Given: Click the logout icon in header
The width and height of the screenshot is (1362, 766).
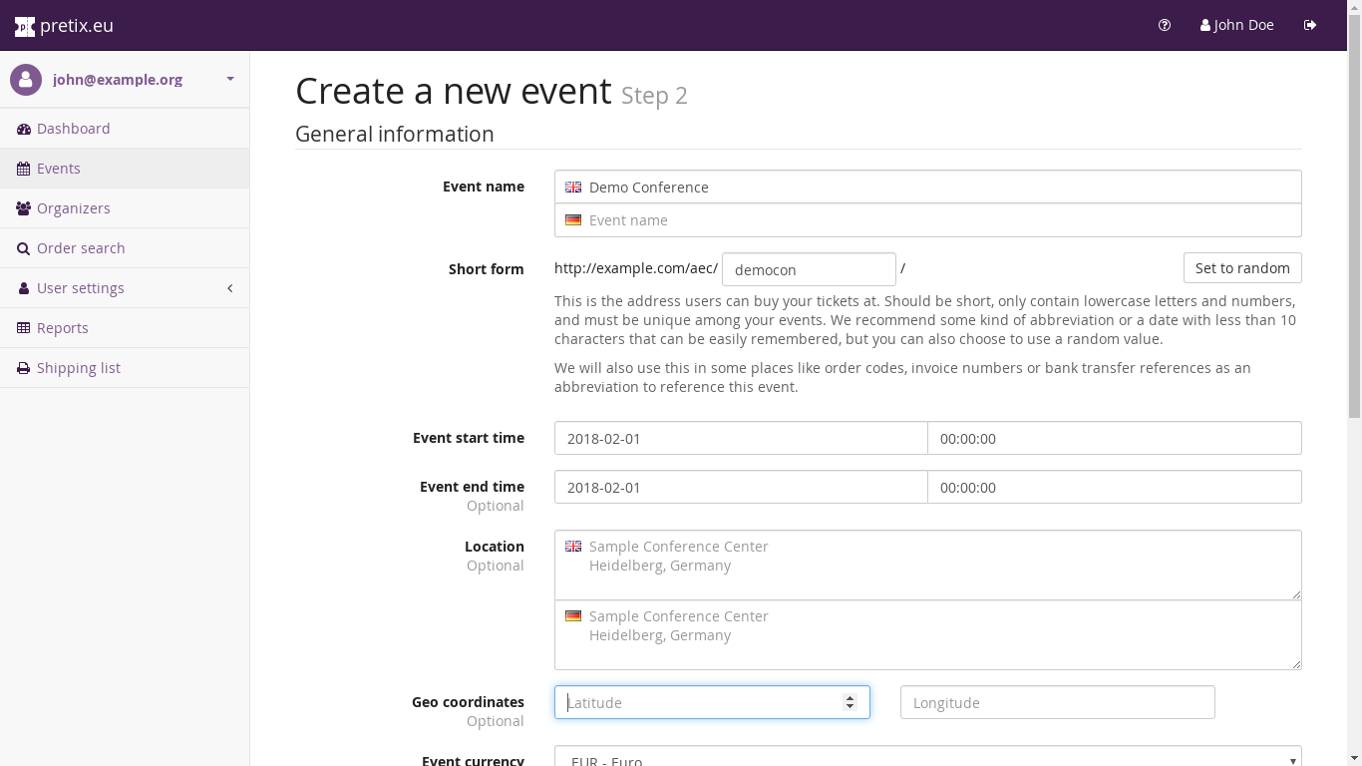Looking at the screenshot, I should pos(1310,25).
